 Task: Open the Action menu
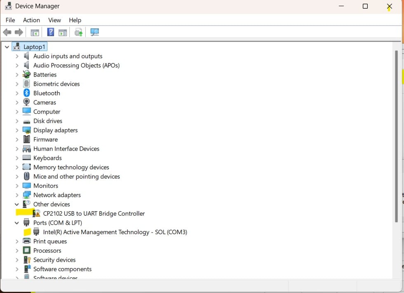[31, 20]
